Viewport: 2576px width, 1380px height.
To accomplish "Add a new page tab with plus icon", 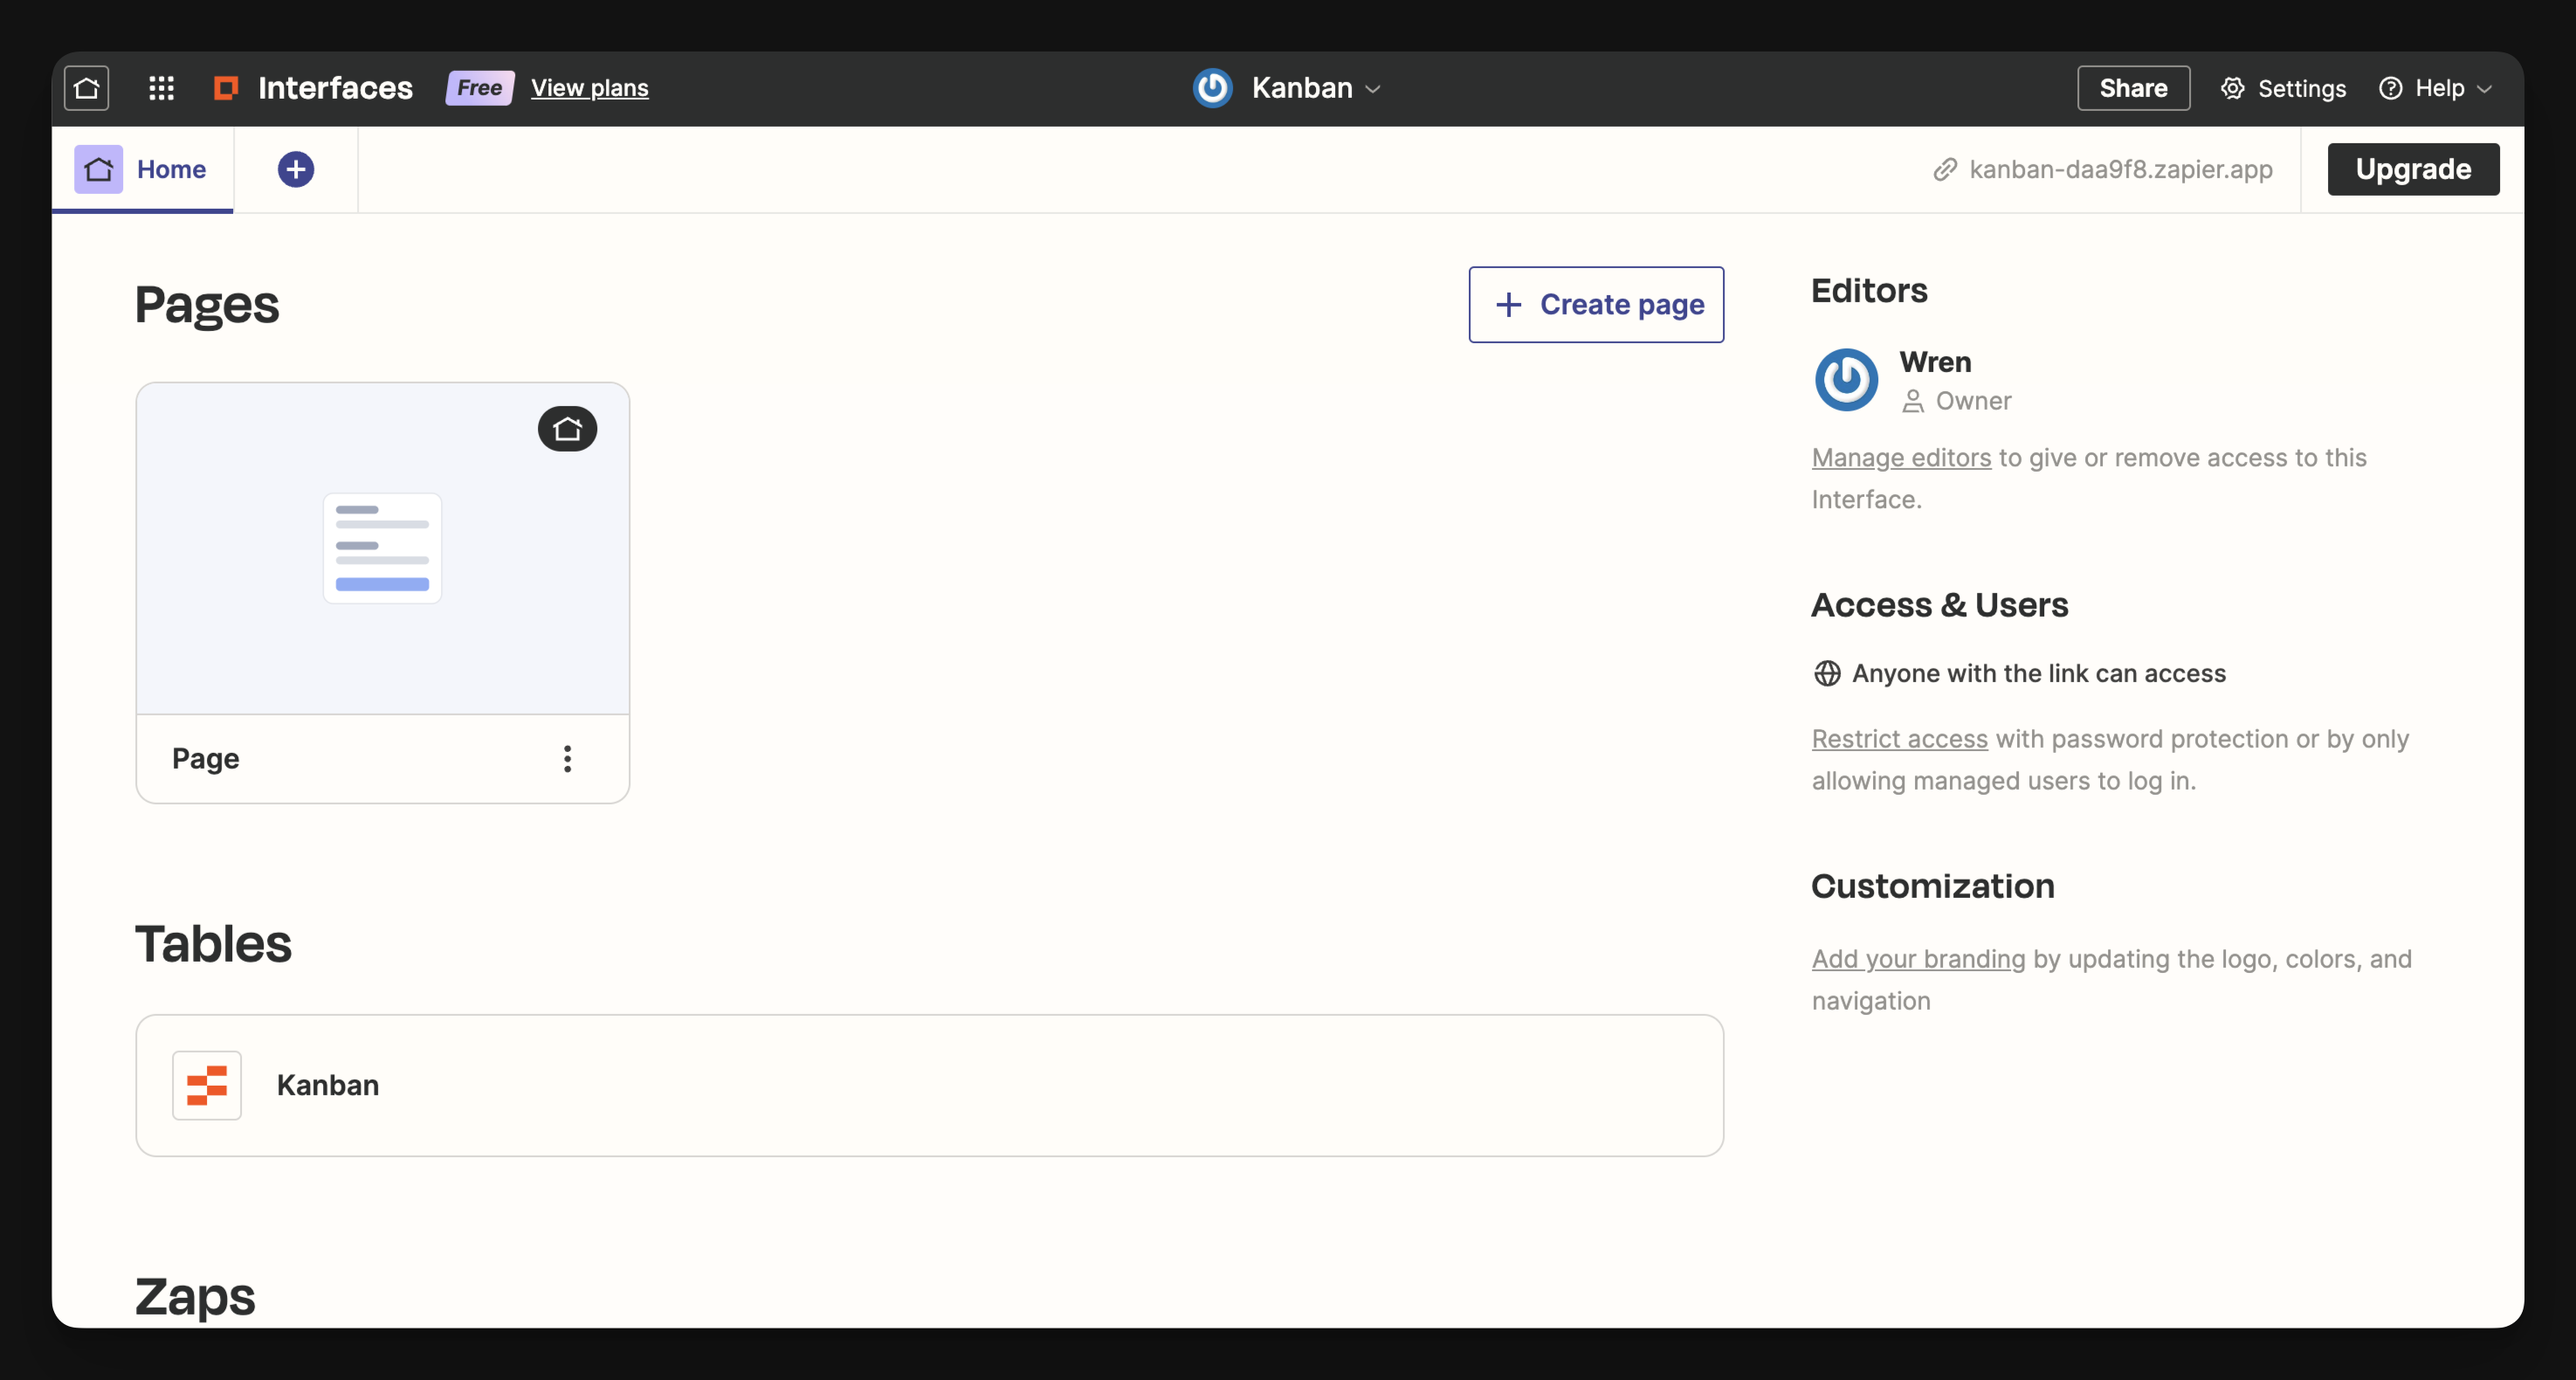I will (295, 169).
